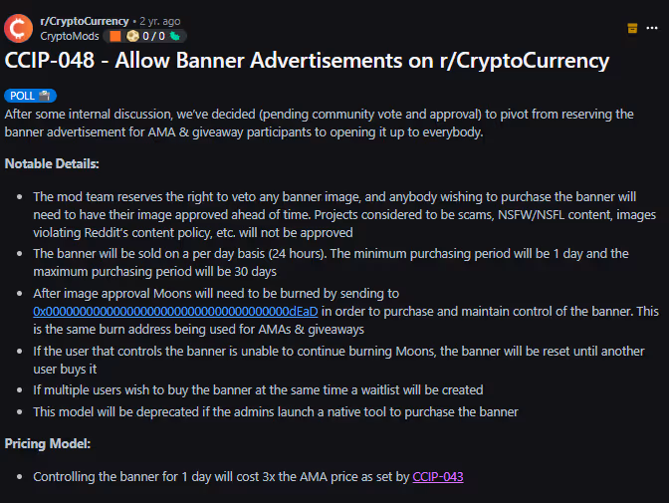Click the bullet about waitlist creation

258,389
